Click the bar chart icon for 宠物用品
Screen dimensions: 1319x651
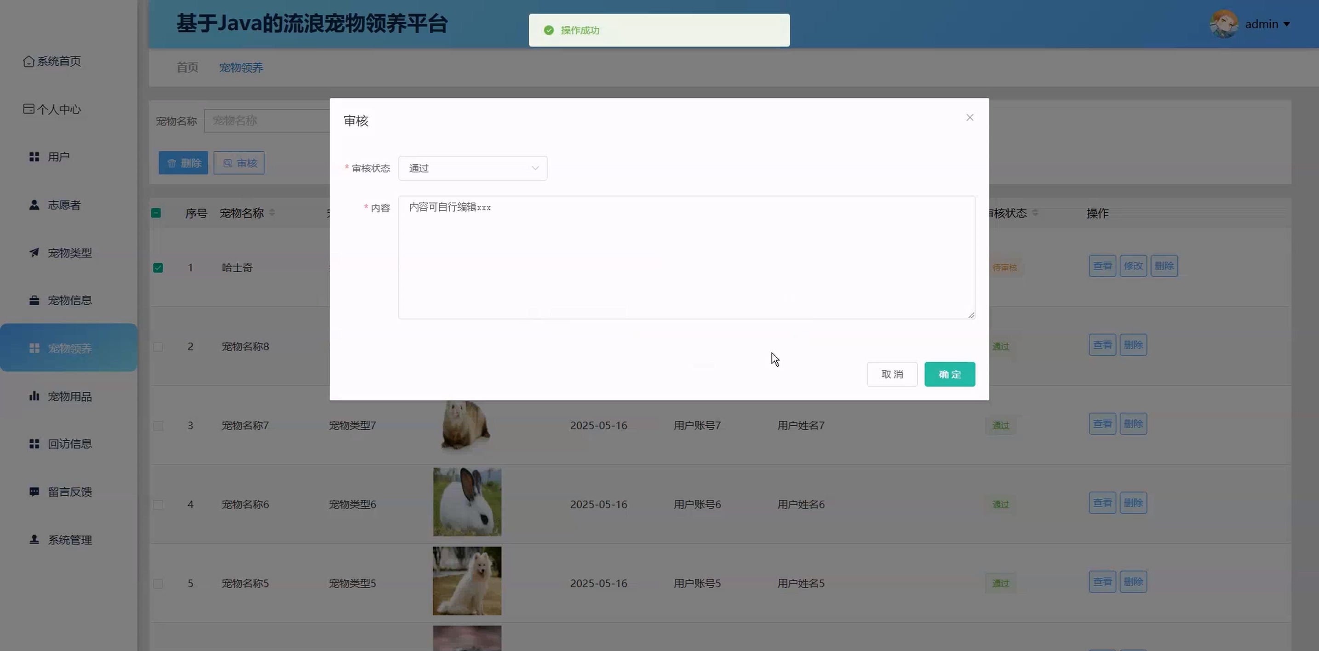pyautogui.click(x=34, y=396)
